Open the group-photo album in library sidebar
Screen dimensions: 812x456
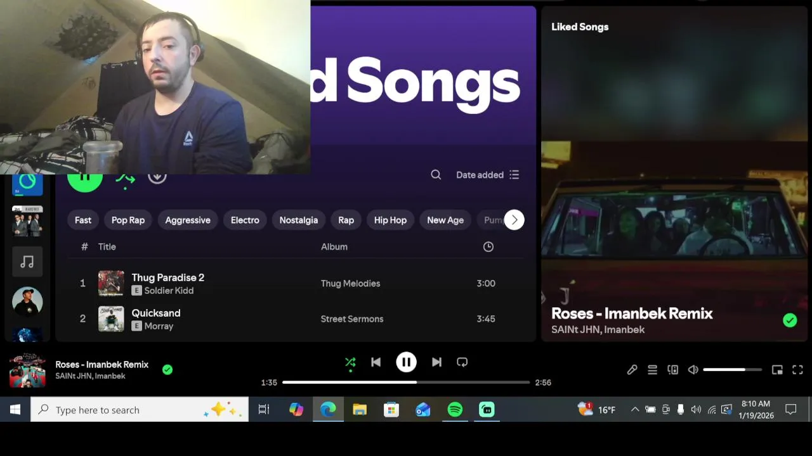(x=27, y=222)
